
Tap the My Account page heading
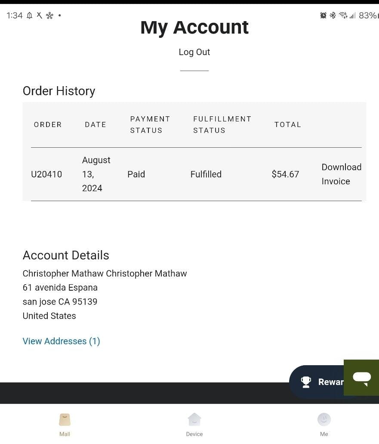coord(194,28)
